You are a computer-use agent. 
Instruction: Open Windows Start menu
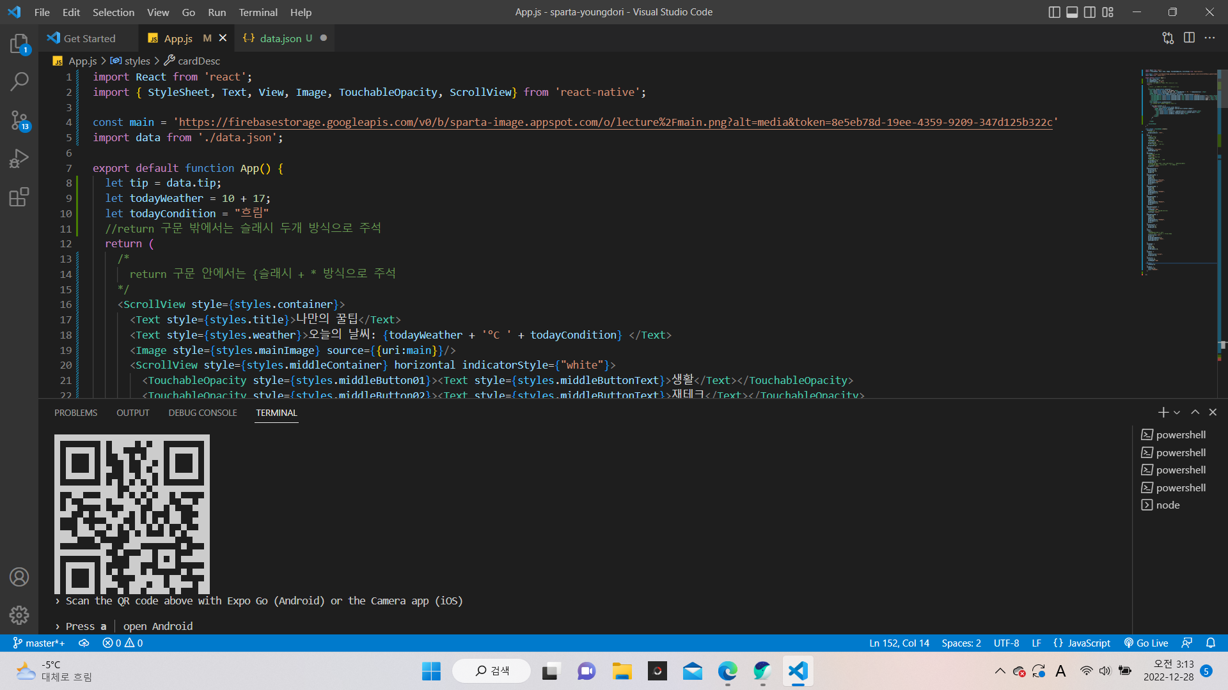(x=431, y=671)
